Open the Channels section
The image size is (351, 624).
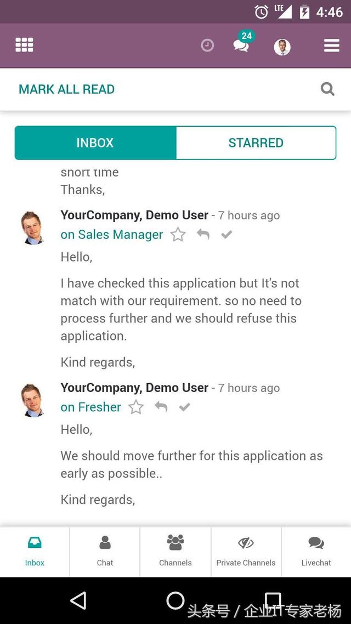pyautogui.click(x=175, y=551)
